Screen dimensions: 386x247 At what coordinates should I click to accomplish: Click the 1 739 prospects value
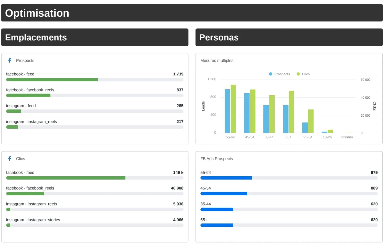[x=178, y=74]
